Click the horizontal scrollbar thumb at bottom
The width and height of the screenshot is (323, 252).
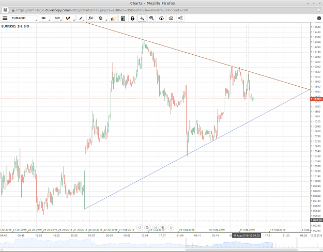(x=242, y=250)
